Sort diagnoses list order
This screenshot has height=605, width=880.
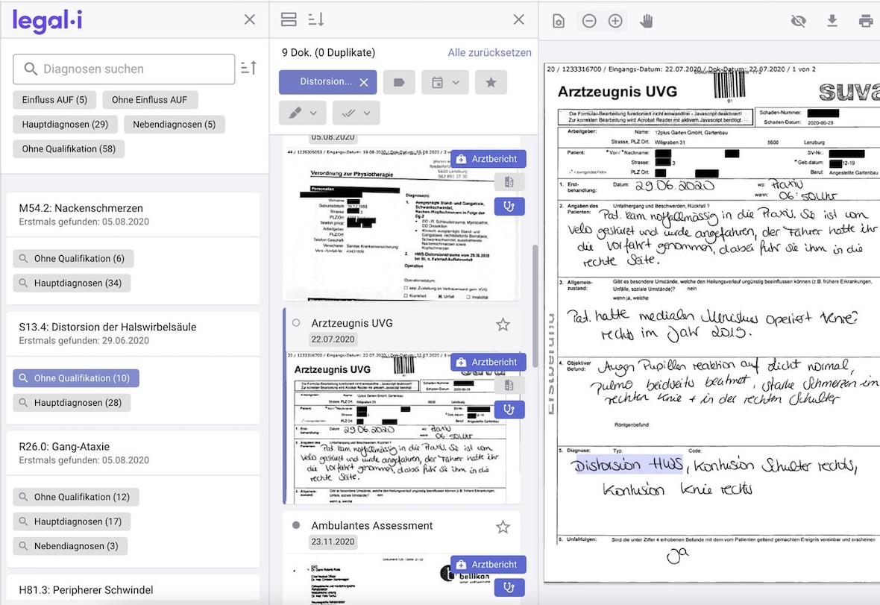[x=248, y=68]
